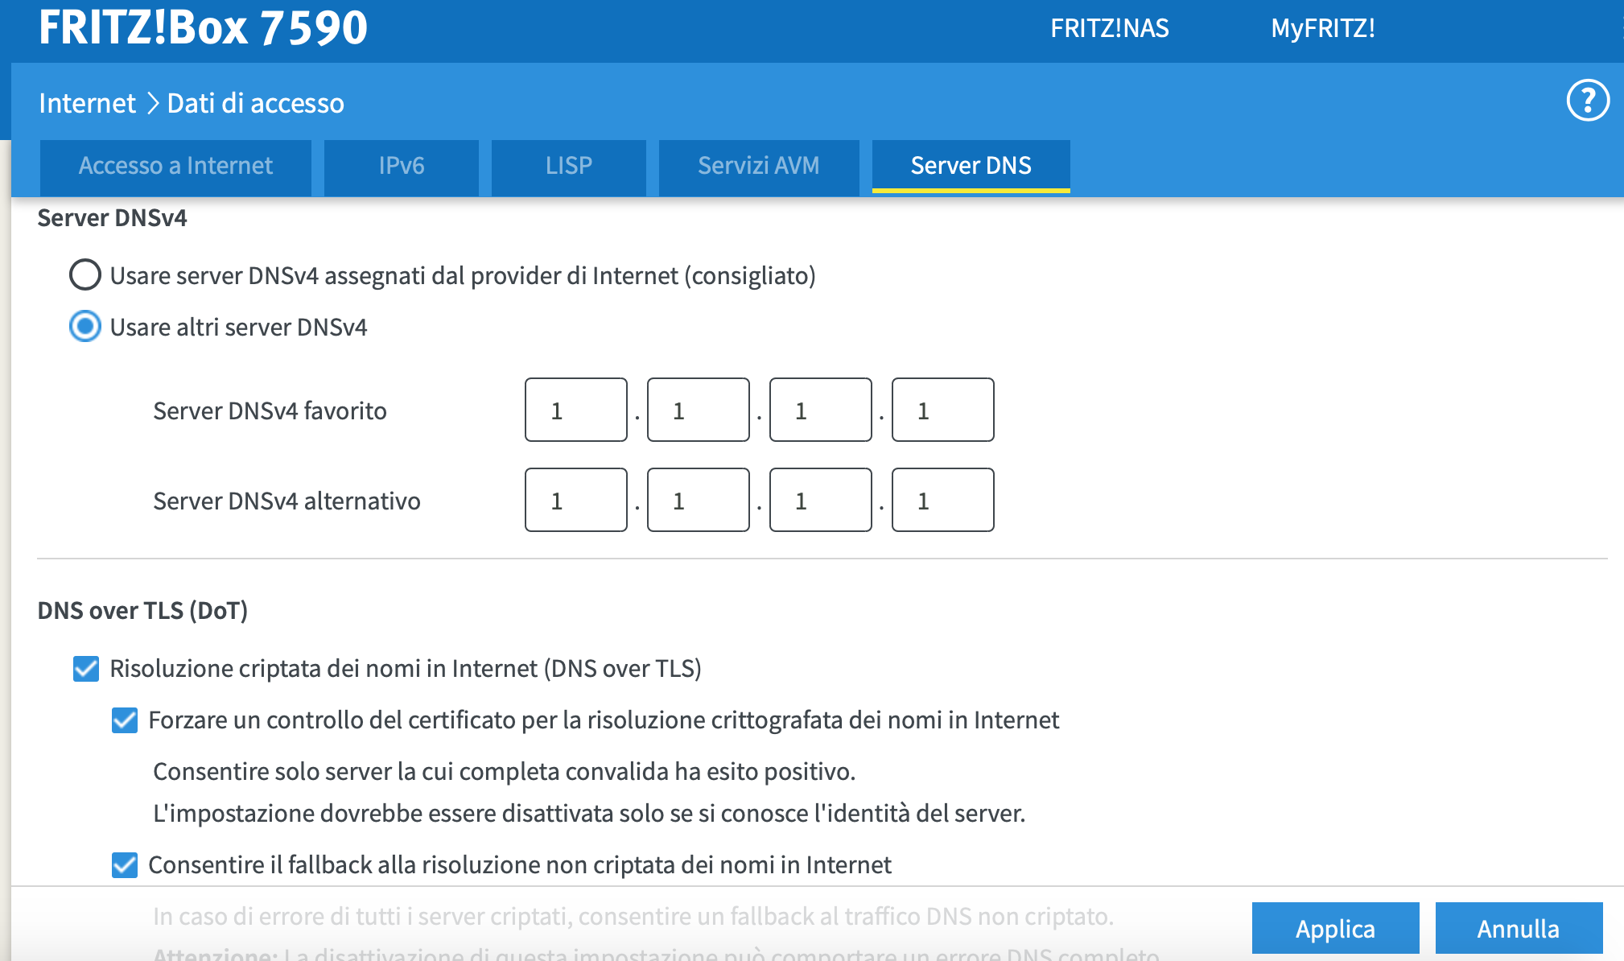
Task: Select provider-assigned DNSv4 servers radio option
Action: click(85, 275)
